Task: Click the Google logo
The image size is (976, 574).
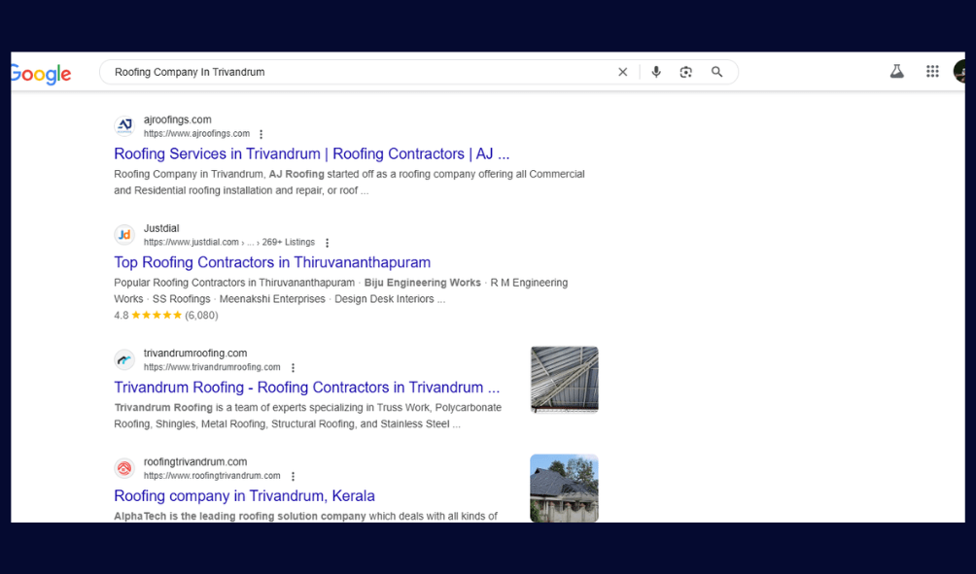Action: pyautogui.click(x=41, y=74)
